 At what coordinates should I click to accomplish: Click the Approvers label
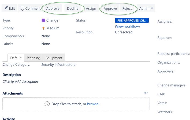click(x=166, y=71)
